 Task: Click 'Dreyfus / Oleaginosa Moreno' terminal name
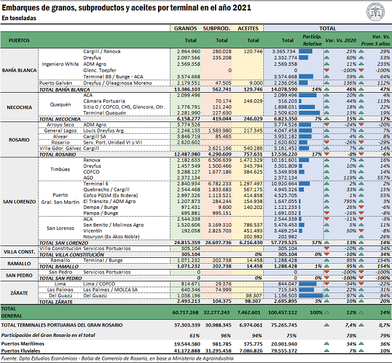pyautogui.click(x=118, y=83)
